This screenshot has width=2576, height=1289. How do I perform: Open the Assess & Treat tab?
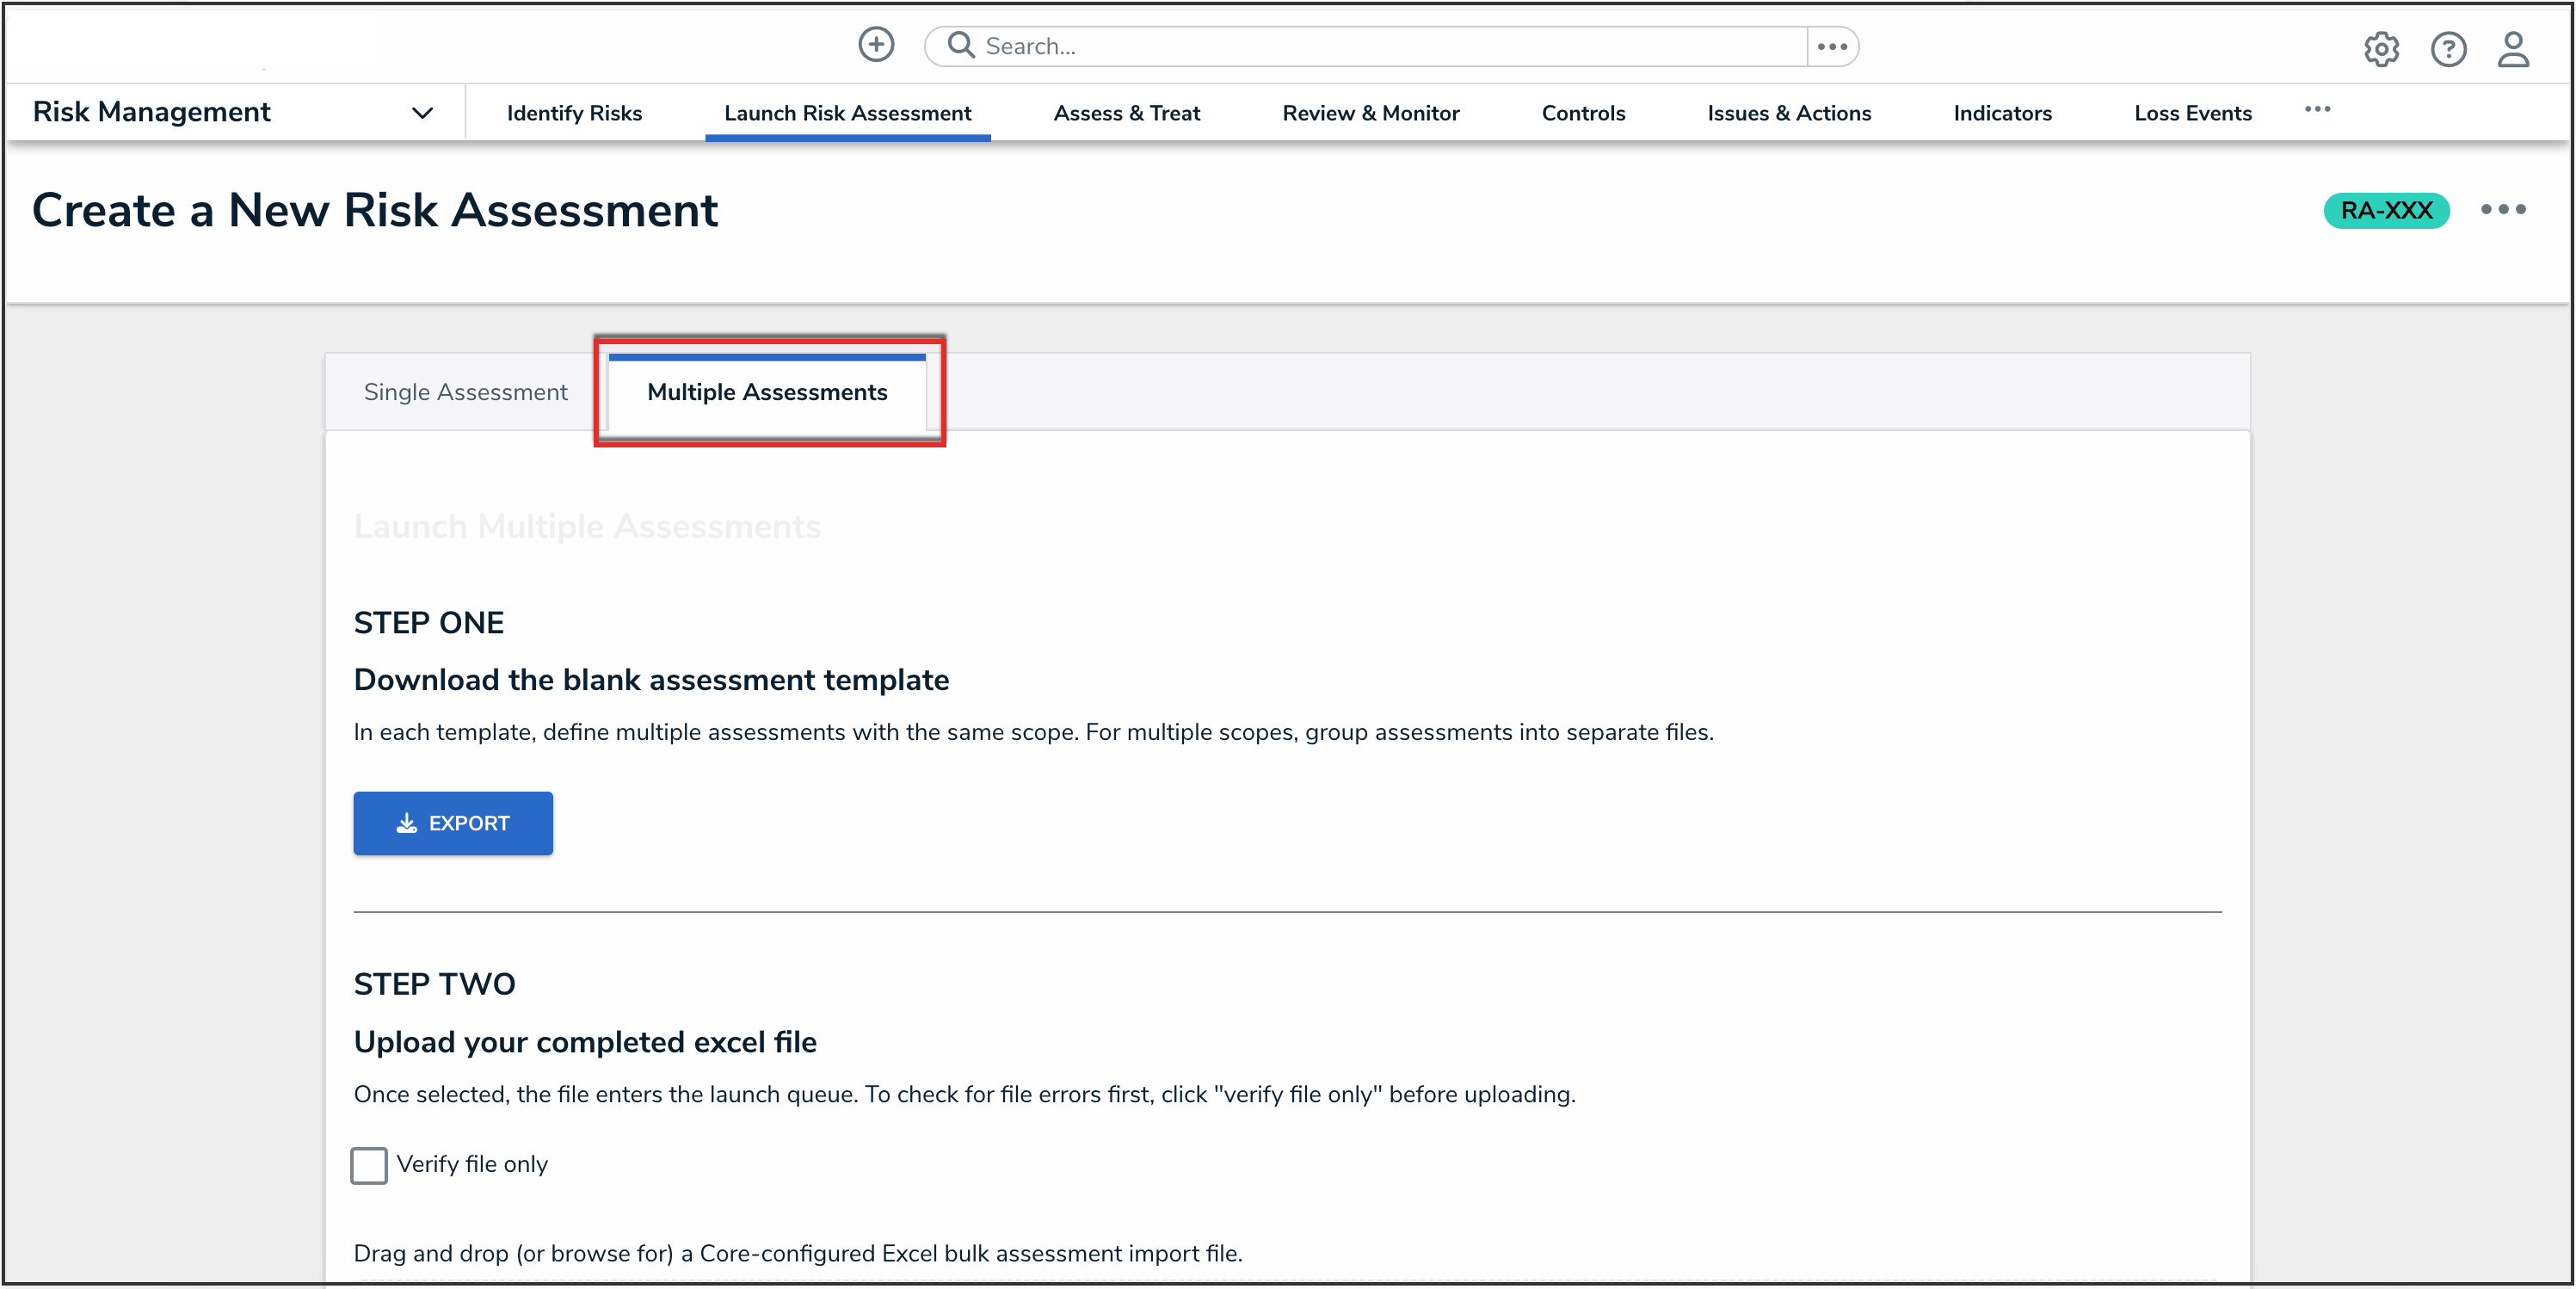pos(1126,113)
